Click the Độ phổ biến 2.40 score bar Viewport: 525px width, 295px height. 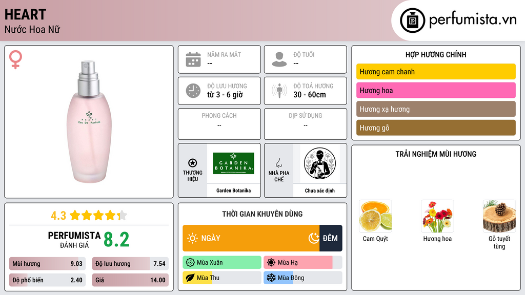(x=48, y=280)
